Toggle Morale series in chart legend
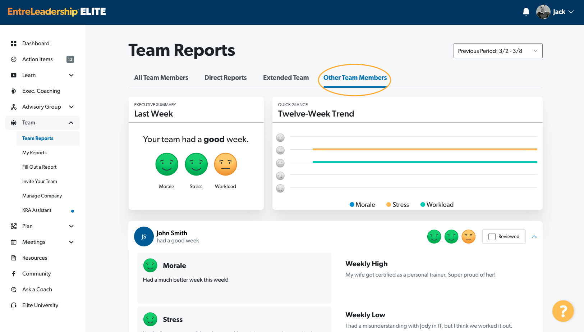The width and height of the screenshot is (584, 332). coord(362,205)
